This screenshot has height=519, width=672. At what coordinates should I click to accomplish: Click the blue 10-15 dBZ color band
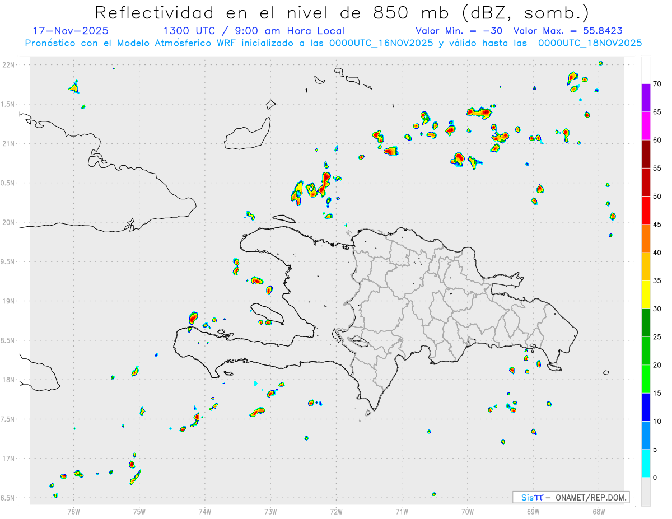(x=646, y=407)
